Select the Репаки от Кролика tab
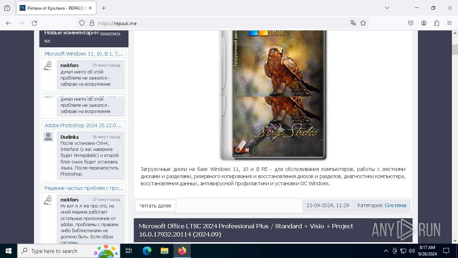The width and height of the screenshot is (458, 258). pyautogui.click(x=57, y=8)
